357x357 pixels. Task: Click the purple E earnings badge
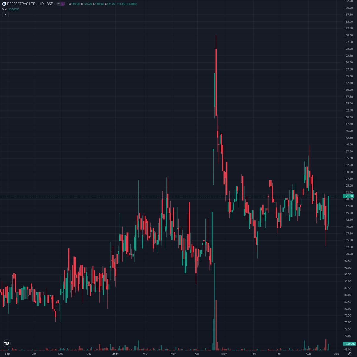click(63, 4)
